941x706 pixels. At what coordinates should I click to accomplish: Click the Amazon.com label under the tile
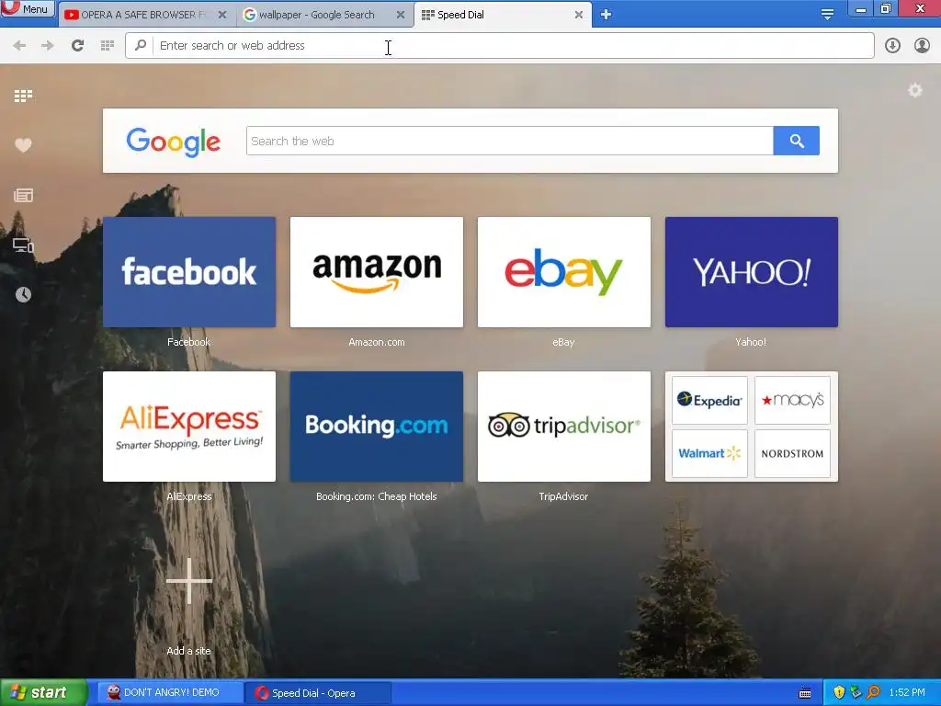coord(376,342)
